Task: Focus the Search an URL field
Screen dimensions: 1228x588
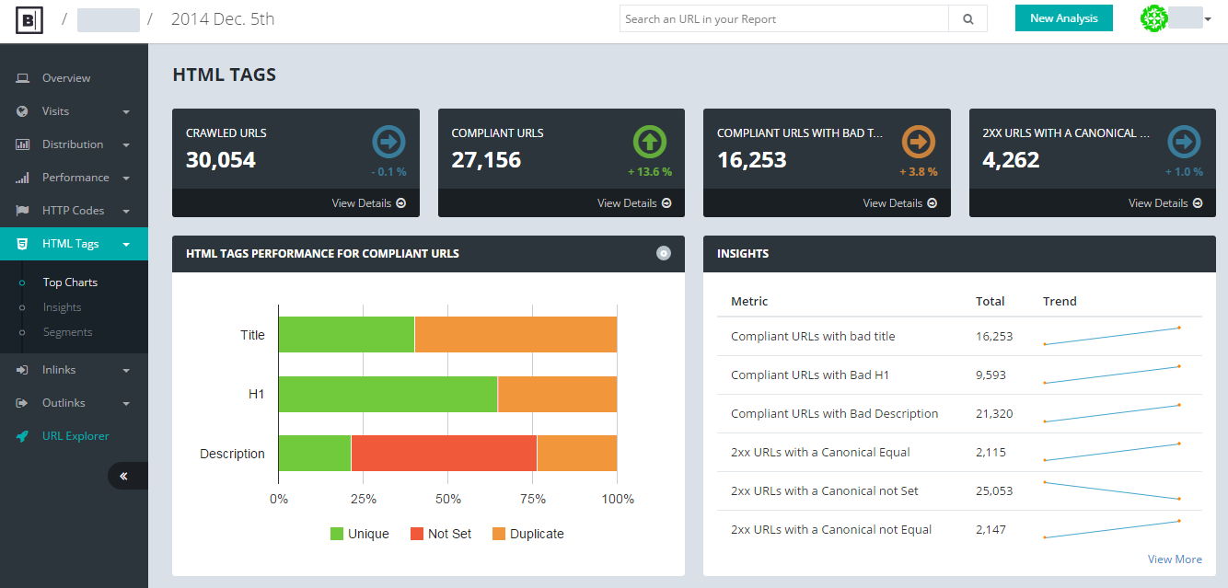Action: pos(784,18)
